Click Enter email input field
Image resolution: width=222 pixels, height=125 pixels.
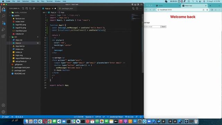pos(152,27)
